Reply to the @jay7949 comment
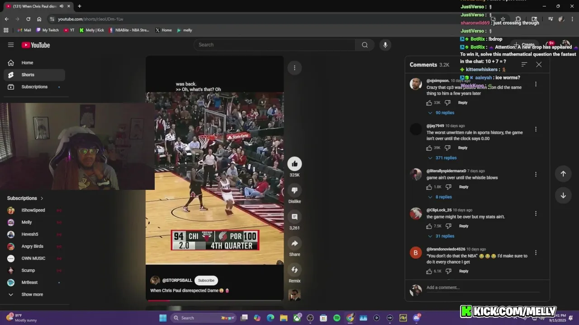The height and width of the screenshot is (325, 579). tap(463, 148)
